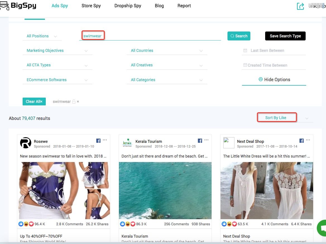Open Marketing Objectives dropdown
Image resolution: width=326 pixels, height=244 pixels.
pyautogui.click(x=57, y=50)
